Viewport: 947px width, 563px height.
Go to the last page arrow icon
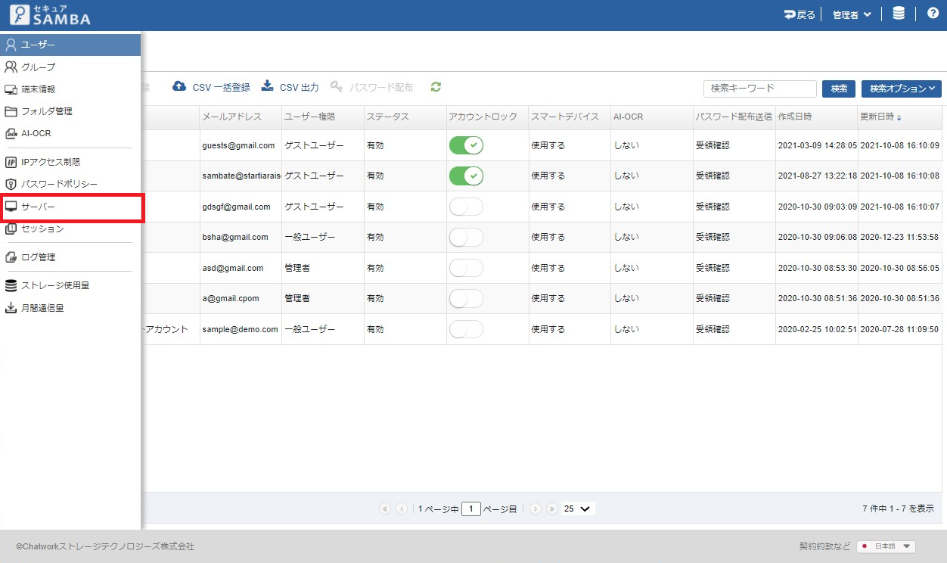click(551, 509)
